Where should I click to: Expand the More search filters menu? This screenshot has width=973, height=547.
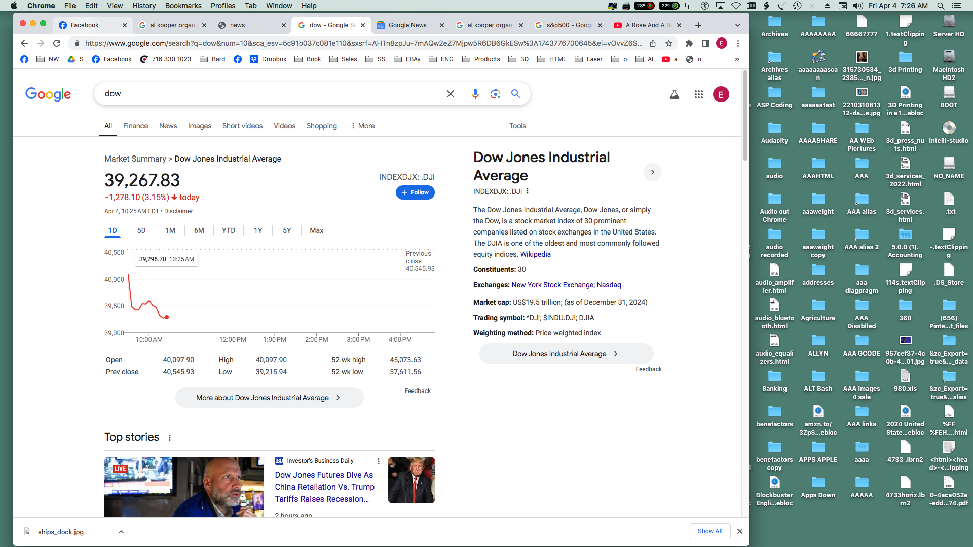point(363,126)
